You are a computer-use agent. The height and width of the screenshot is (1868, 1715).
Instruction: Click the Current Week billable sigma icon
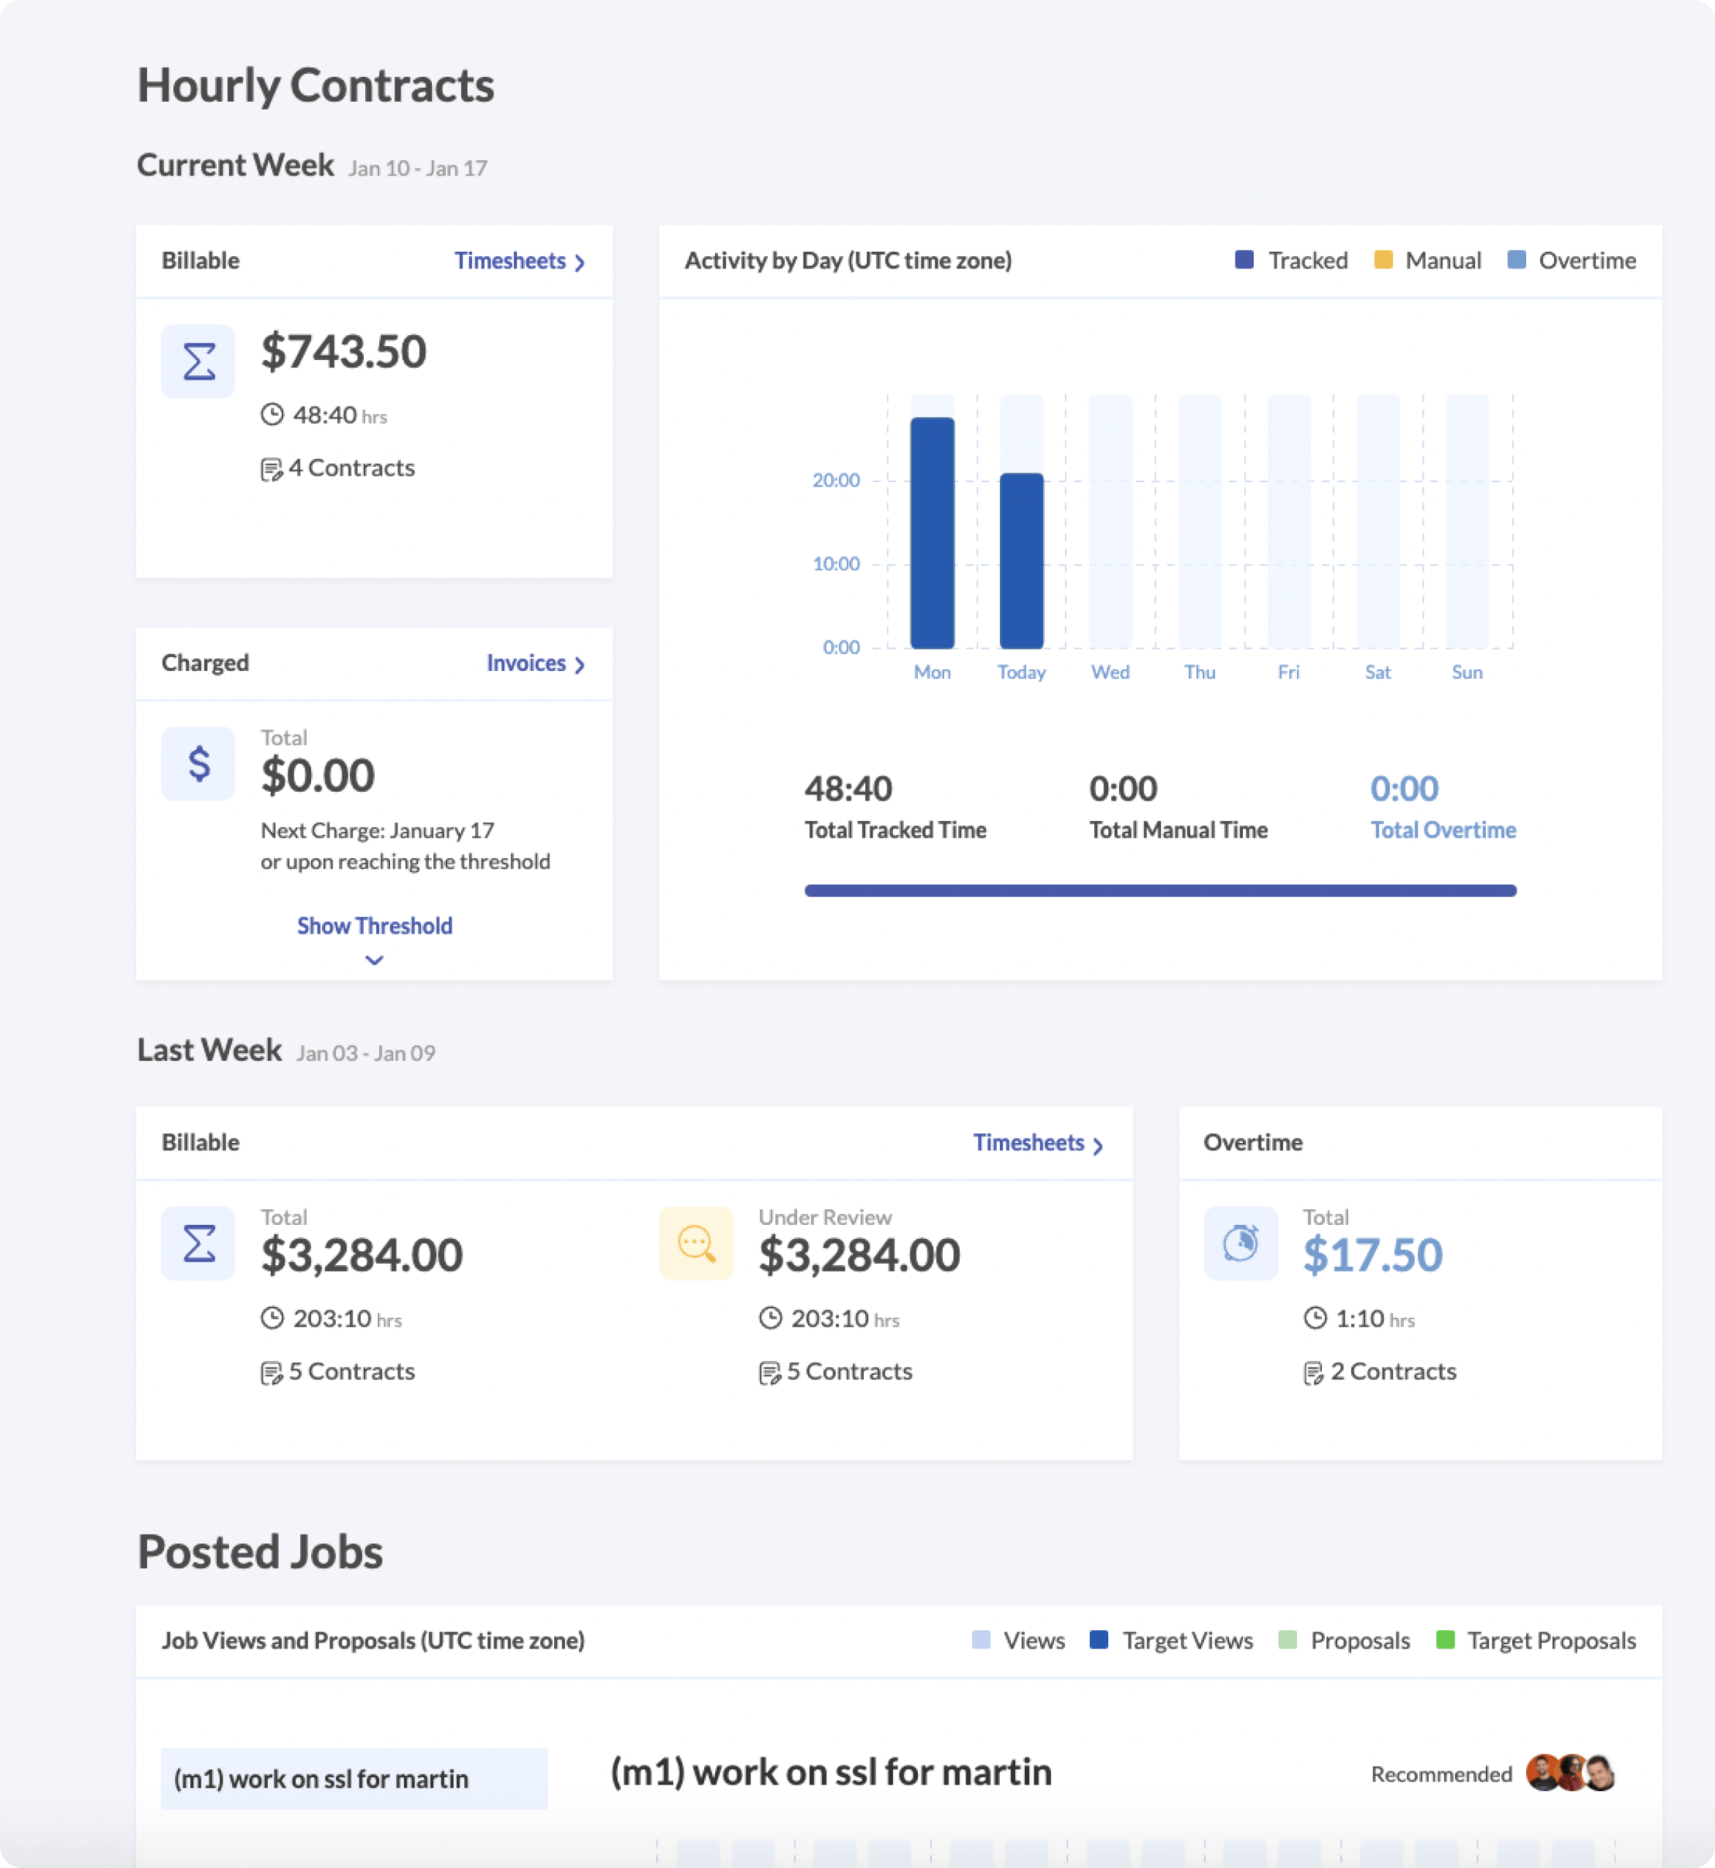point(198,361)
